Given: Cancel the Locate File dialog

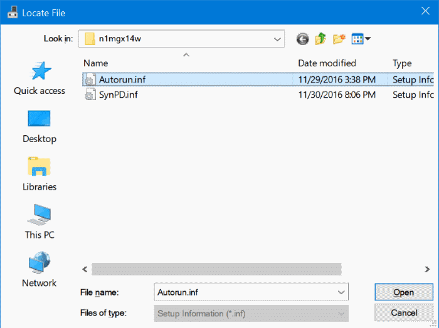Looking at the screenshot, I should pyautogui.click(x=403, y=313).
